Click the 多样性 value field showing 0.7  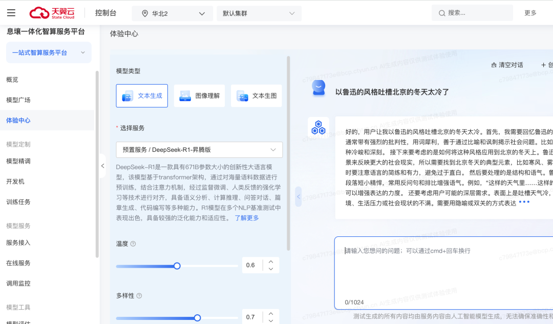(x=252, y=317)
